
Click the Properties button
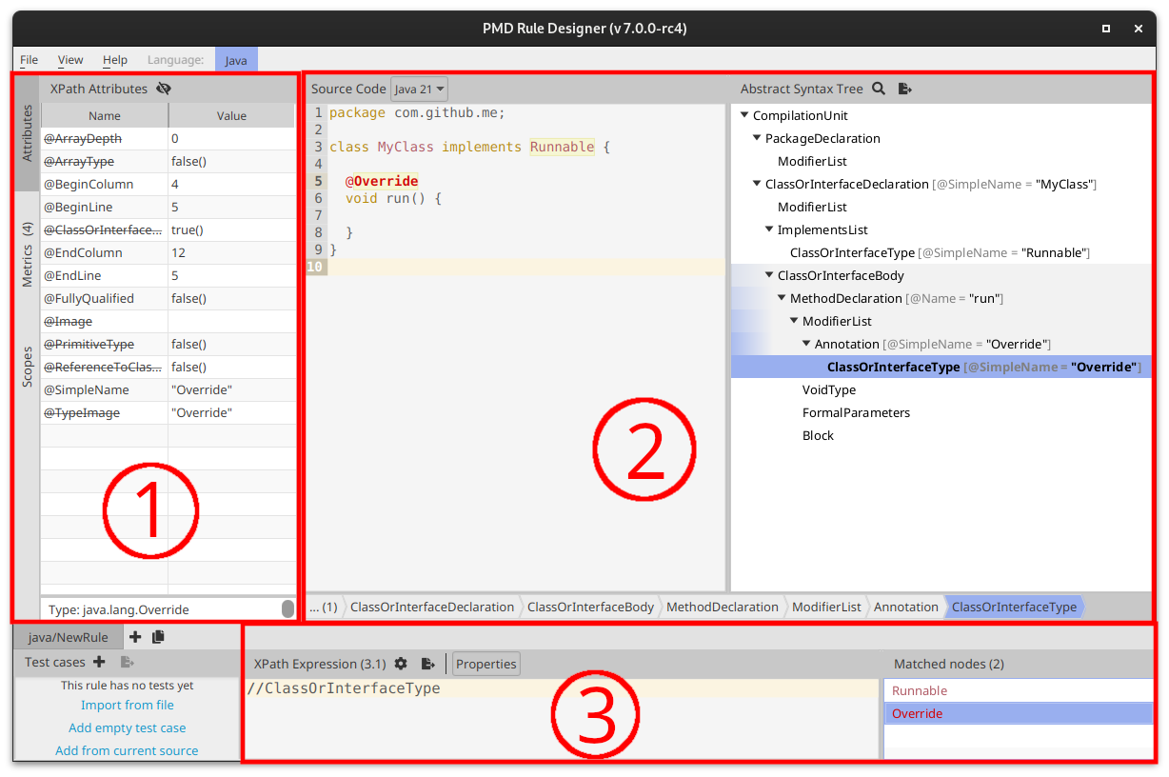(x=486, y=664)
